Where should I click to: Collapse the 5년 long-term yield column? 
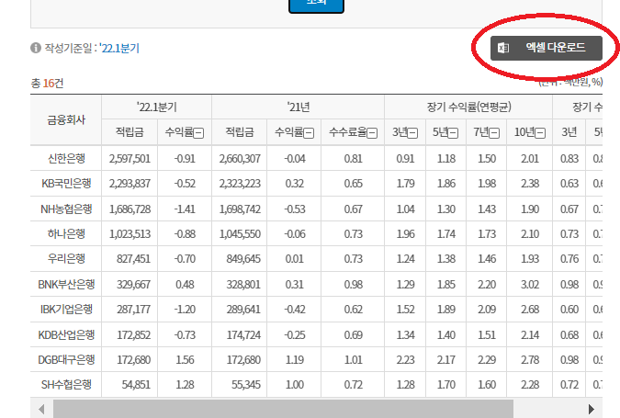[453, 133]
